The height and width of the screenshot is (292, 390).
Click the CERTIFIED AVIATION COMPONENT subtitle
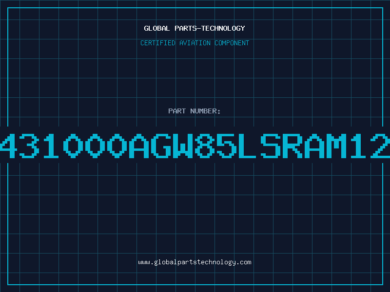point(195,43)
